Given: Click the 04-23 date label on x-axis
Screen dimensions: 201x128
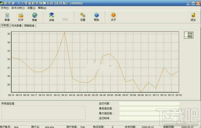Looking at the screenshot, I should coord(64,95).
